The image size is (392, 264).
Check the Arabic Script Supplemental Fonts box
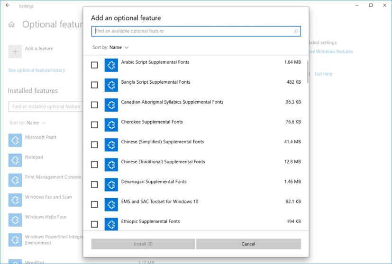click(x=94, y=65)
